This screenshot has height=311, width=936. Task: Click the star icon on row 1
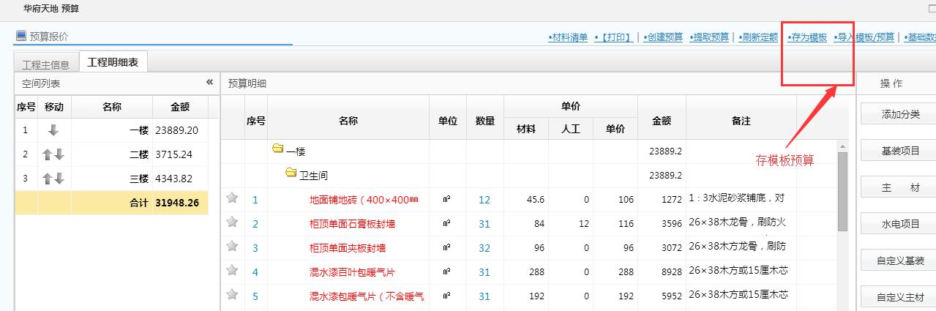coord(233,198)
